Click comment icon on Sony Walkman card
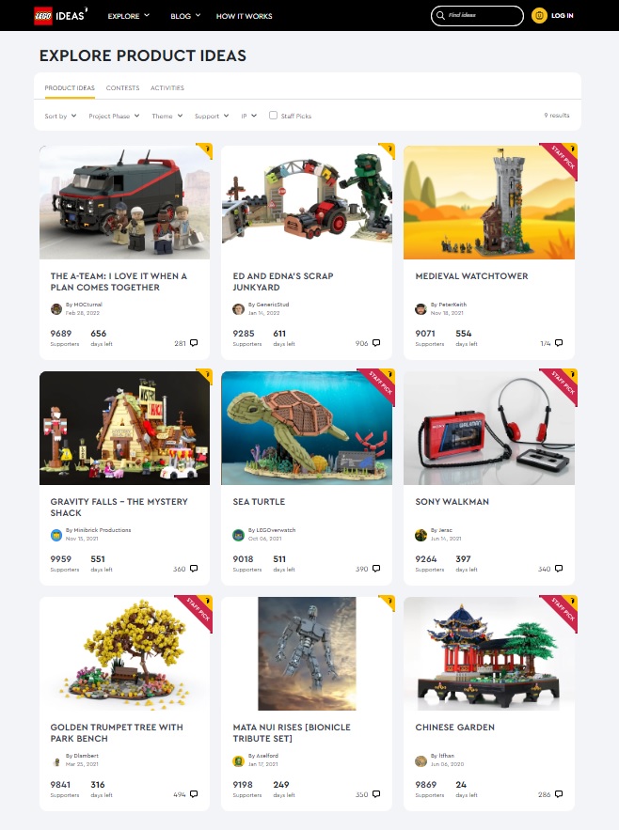The height and width of the screenshot is (830, 619). coord(559,569)
